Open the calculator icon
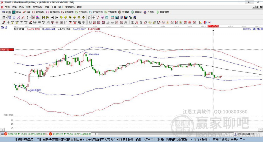This screenshot has height=142, width=263. [x=117, y=17]
